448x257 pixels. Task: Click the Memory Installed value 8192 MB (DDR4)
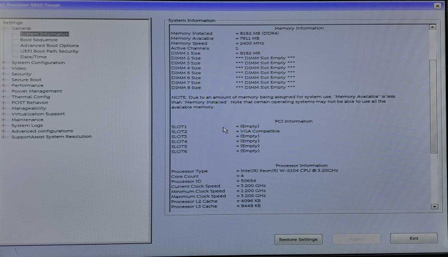point(259,33)
